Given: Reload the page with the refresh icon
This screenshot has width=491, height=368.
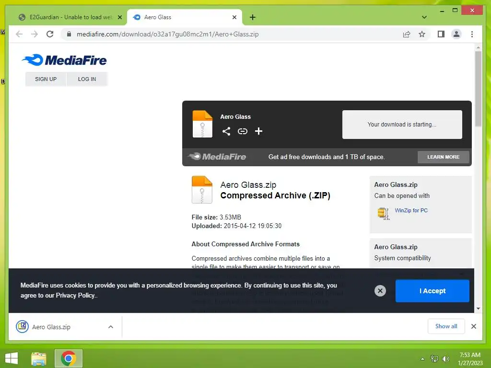Looking at the screenshot, I should tap(50, 34).
